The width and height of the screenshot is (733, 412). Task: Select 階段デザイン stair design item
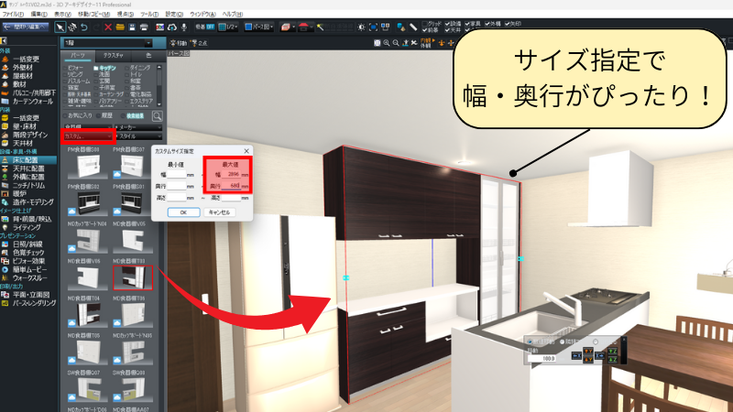[x=30, y=135]
